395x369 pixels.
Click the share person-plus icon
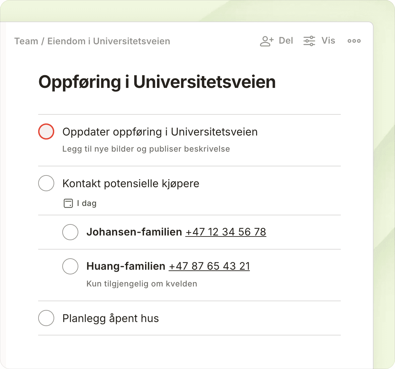266,41
